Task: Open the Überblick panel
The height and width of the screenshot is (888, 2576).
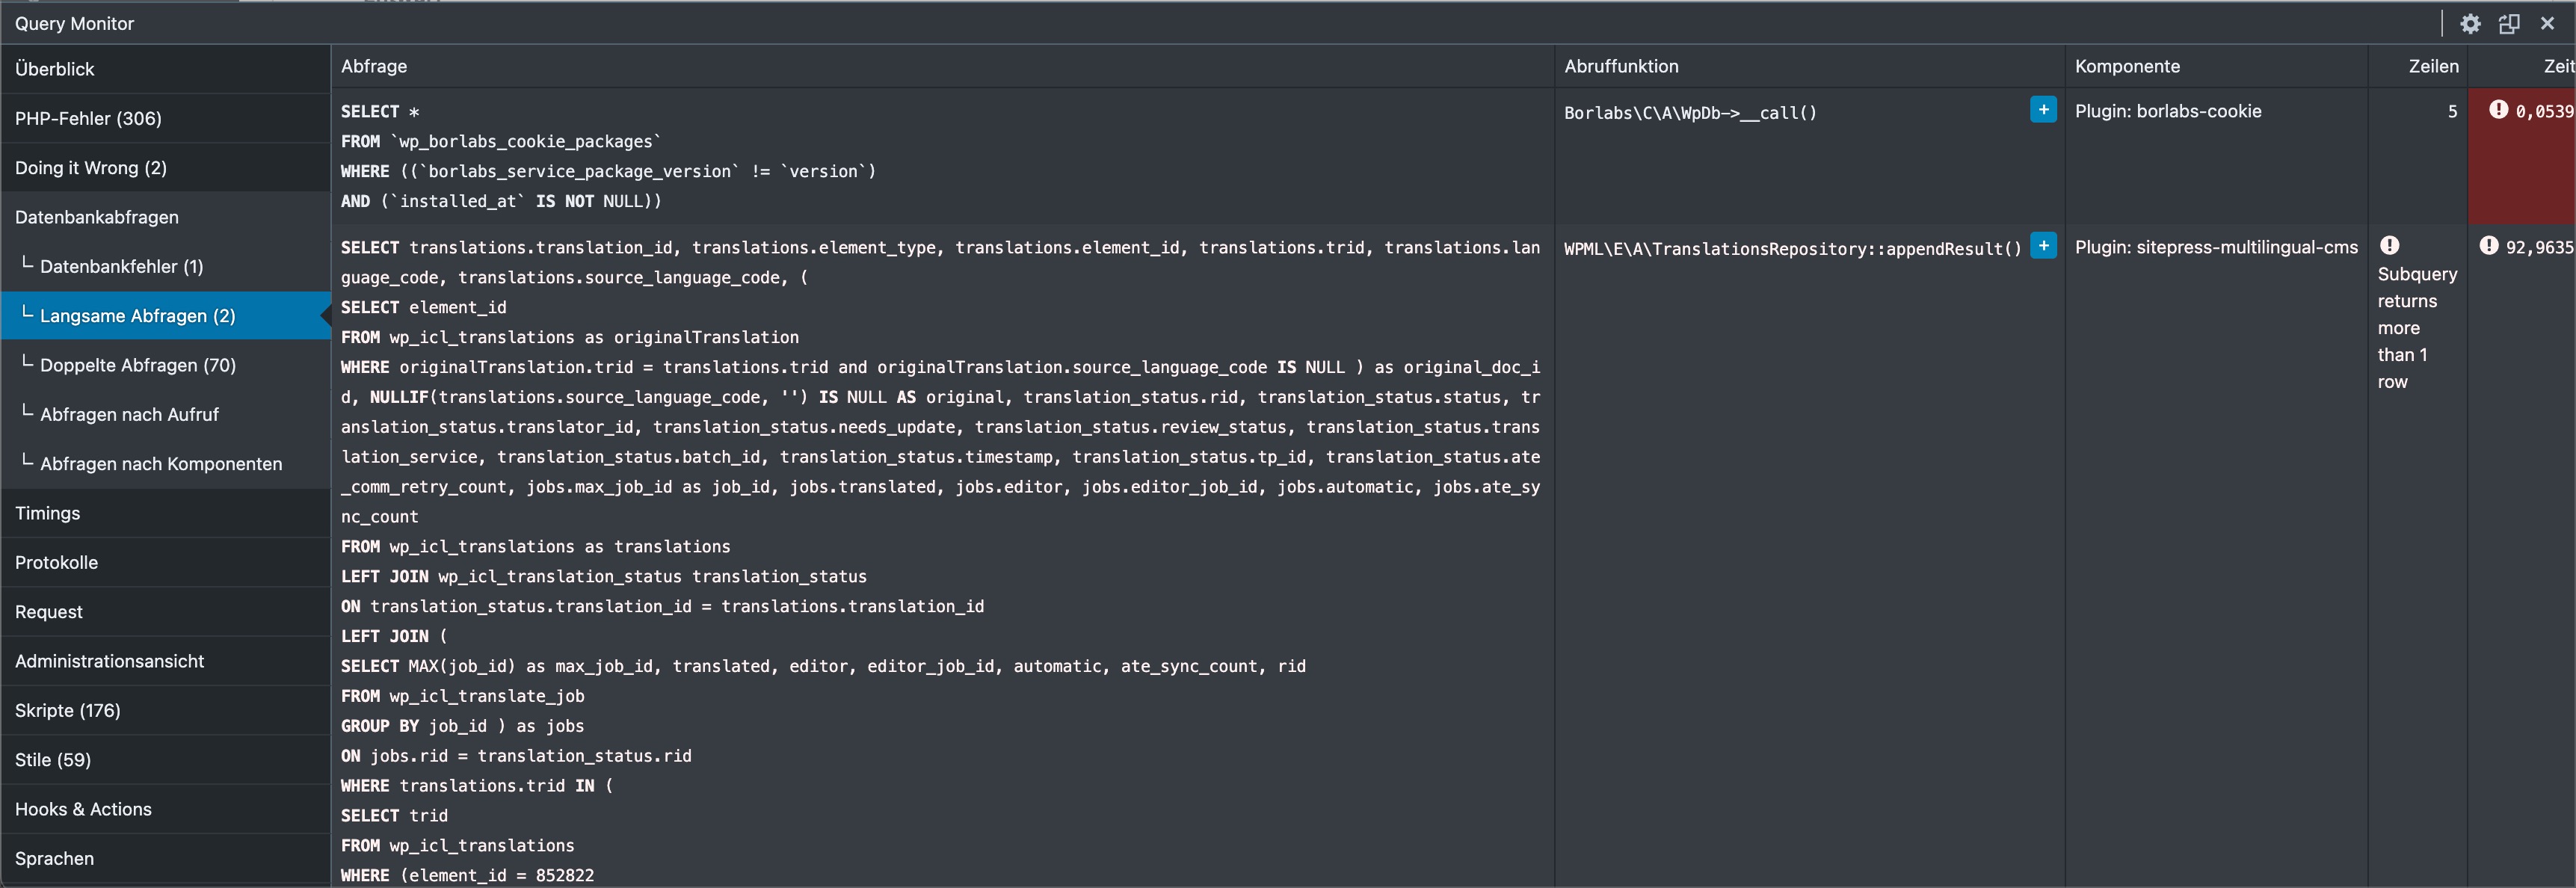Action: click(x=55, y=69)
